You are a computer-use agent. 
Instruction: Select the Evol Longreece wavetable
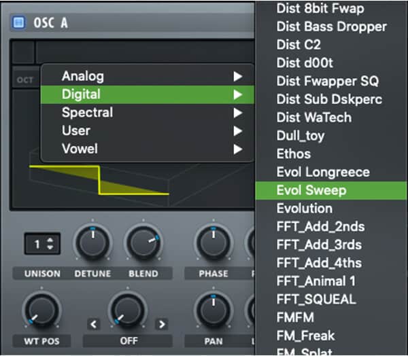(331, 172)
